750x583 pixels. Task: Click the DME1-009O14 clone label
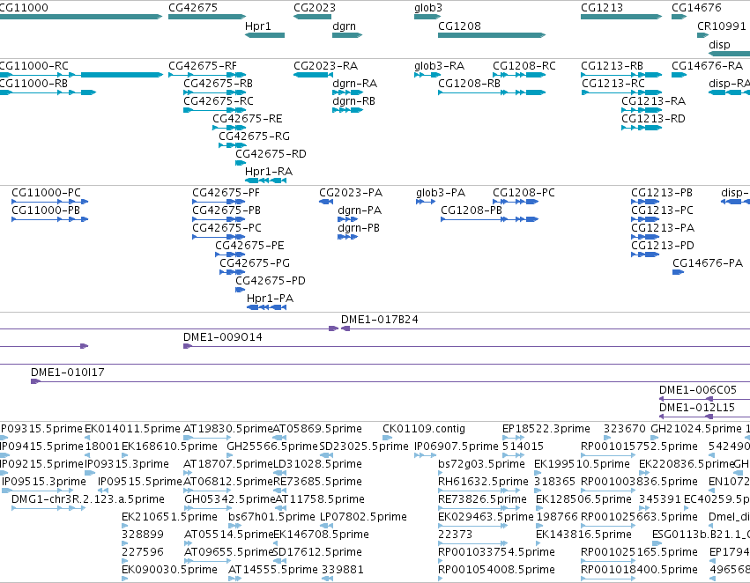click(223, 337)
